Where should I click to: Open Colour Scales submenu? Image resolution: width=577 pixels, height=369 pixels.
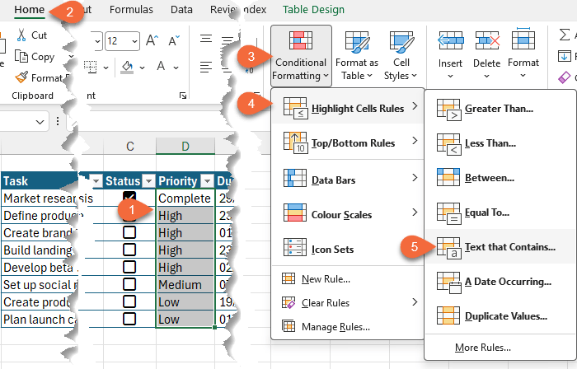[348, 214]
